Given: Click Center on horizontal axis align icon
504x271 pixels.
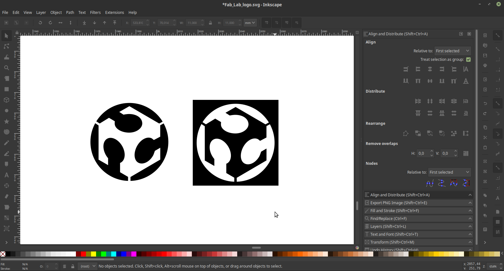Looking at the screenshot, I should tap(430, 81).
